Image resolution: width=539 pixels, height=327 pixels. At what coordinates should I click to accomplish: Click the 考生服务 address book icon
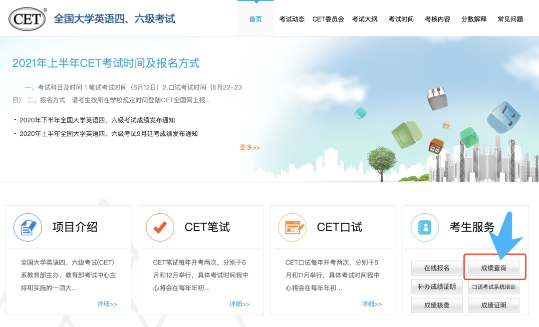pyautogui.click(x=425, y=227)
